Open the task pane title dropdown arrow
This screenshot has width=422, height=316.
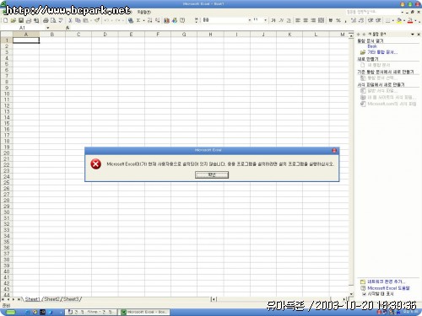point(413,35)
